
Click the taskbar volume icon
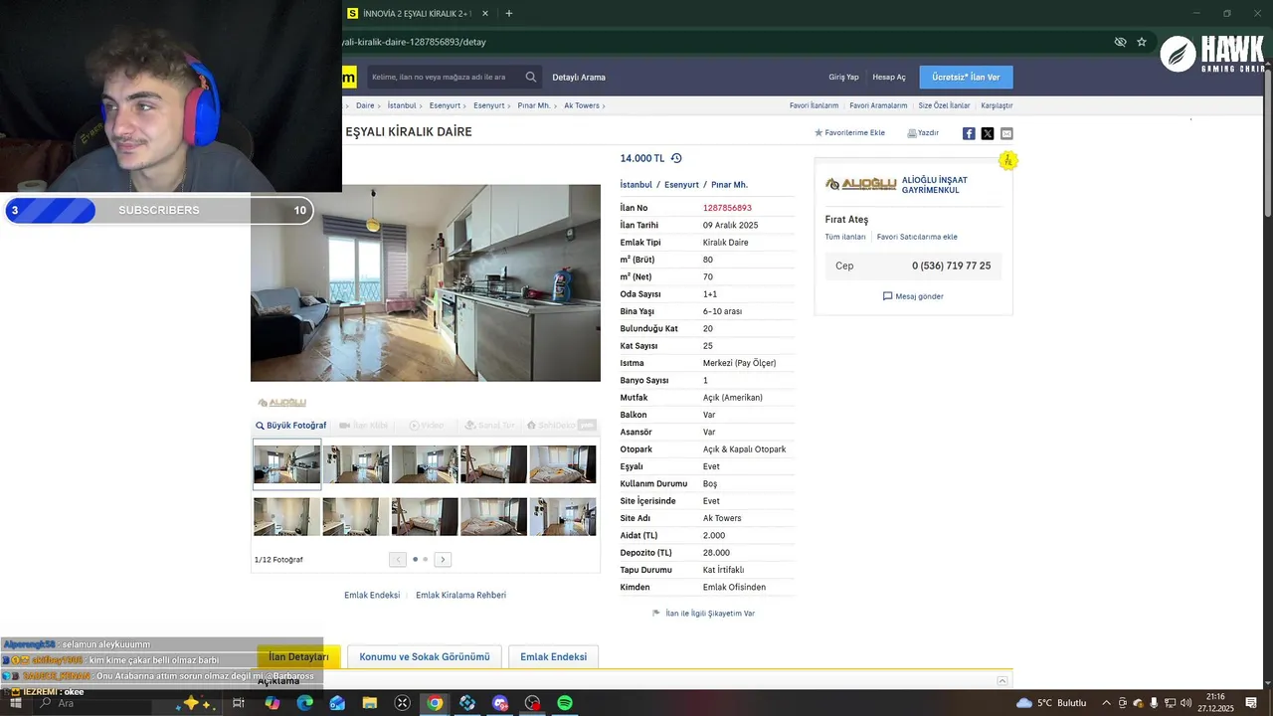(1184, 703)
